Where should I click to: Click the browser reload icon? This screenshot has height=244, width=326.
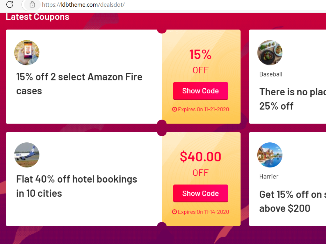[x=10, y=4]
